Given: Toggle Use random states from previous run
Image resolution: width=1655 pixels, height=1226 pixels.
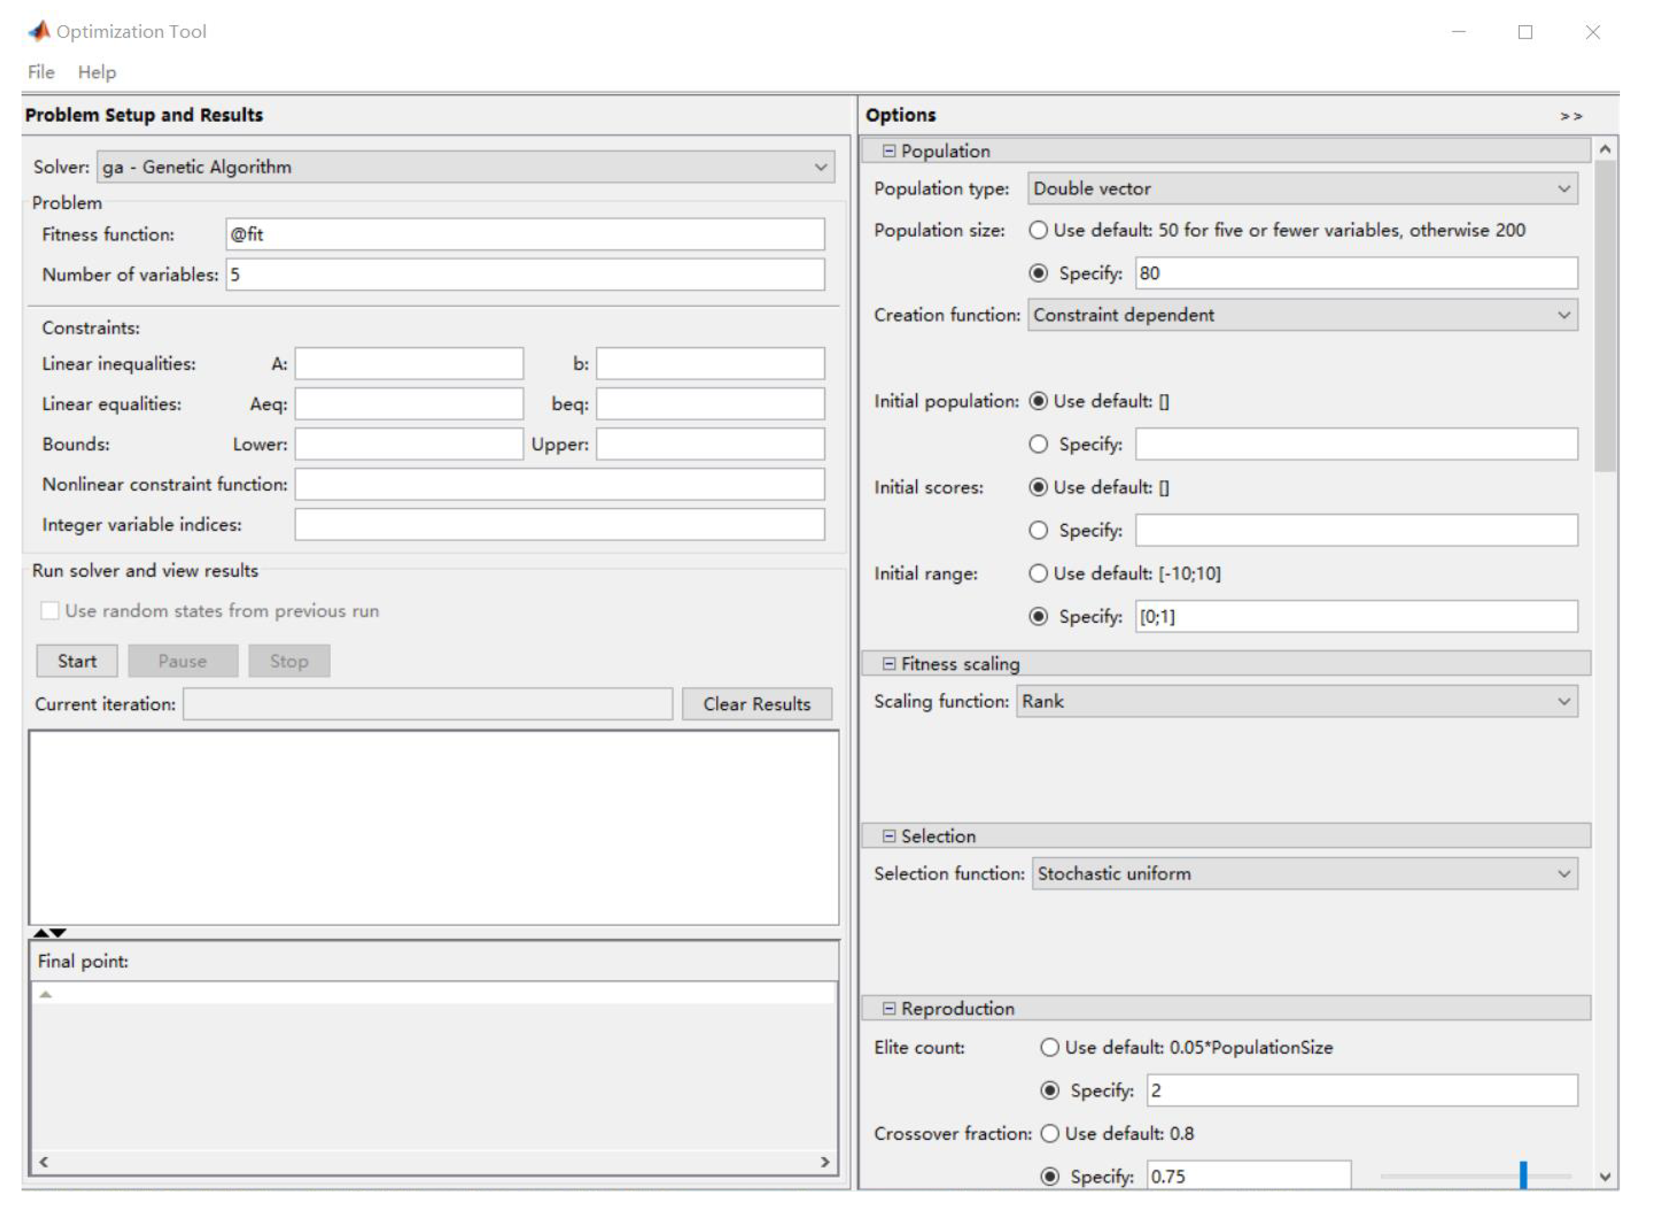Looking at the screenshot, I should pyautogui.click(x=50, y=611).
